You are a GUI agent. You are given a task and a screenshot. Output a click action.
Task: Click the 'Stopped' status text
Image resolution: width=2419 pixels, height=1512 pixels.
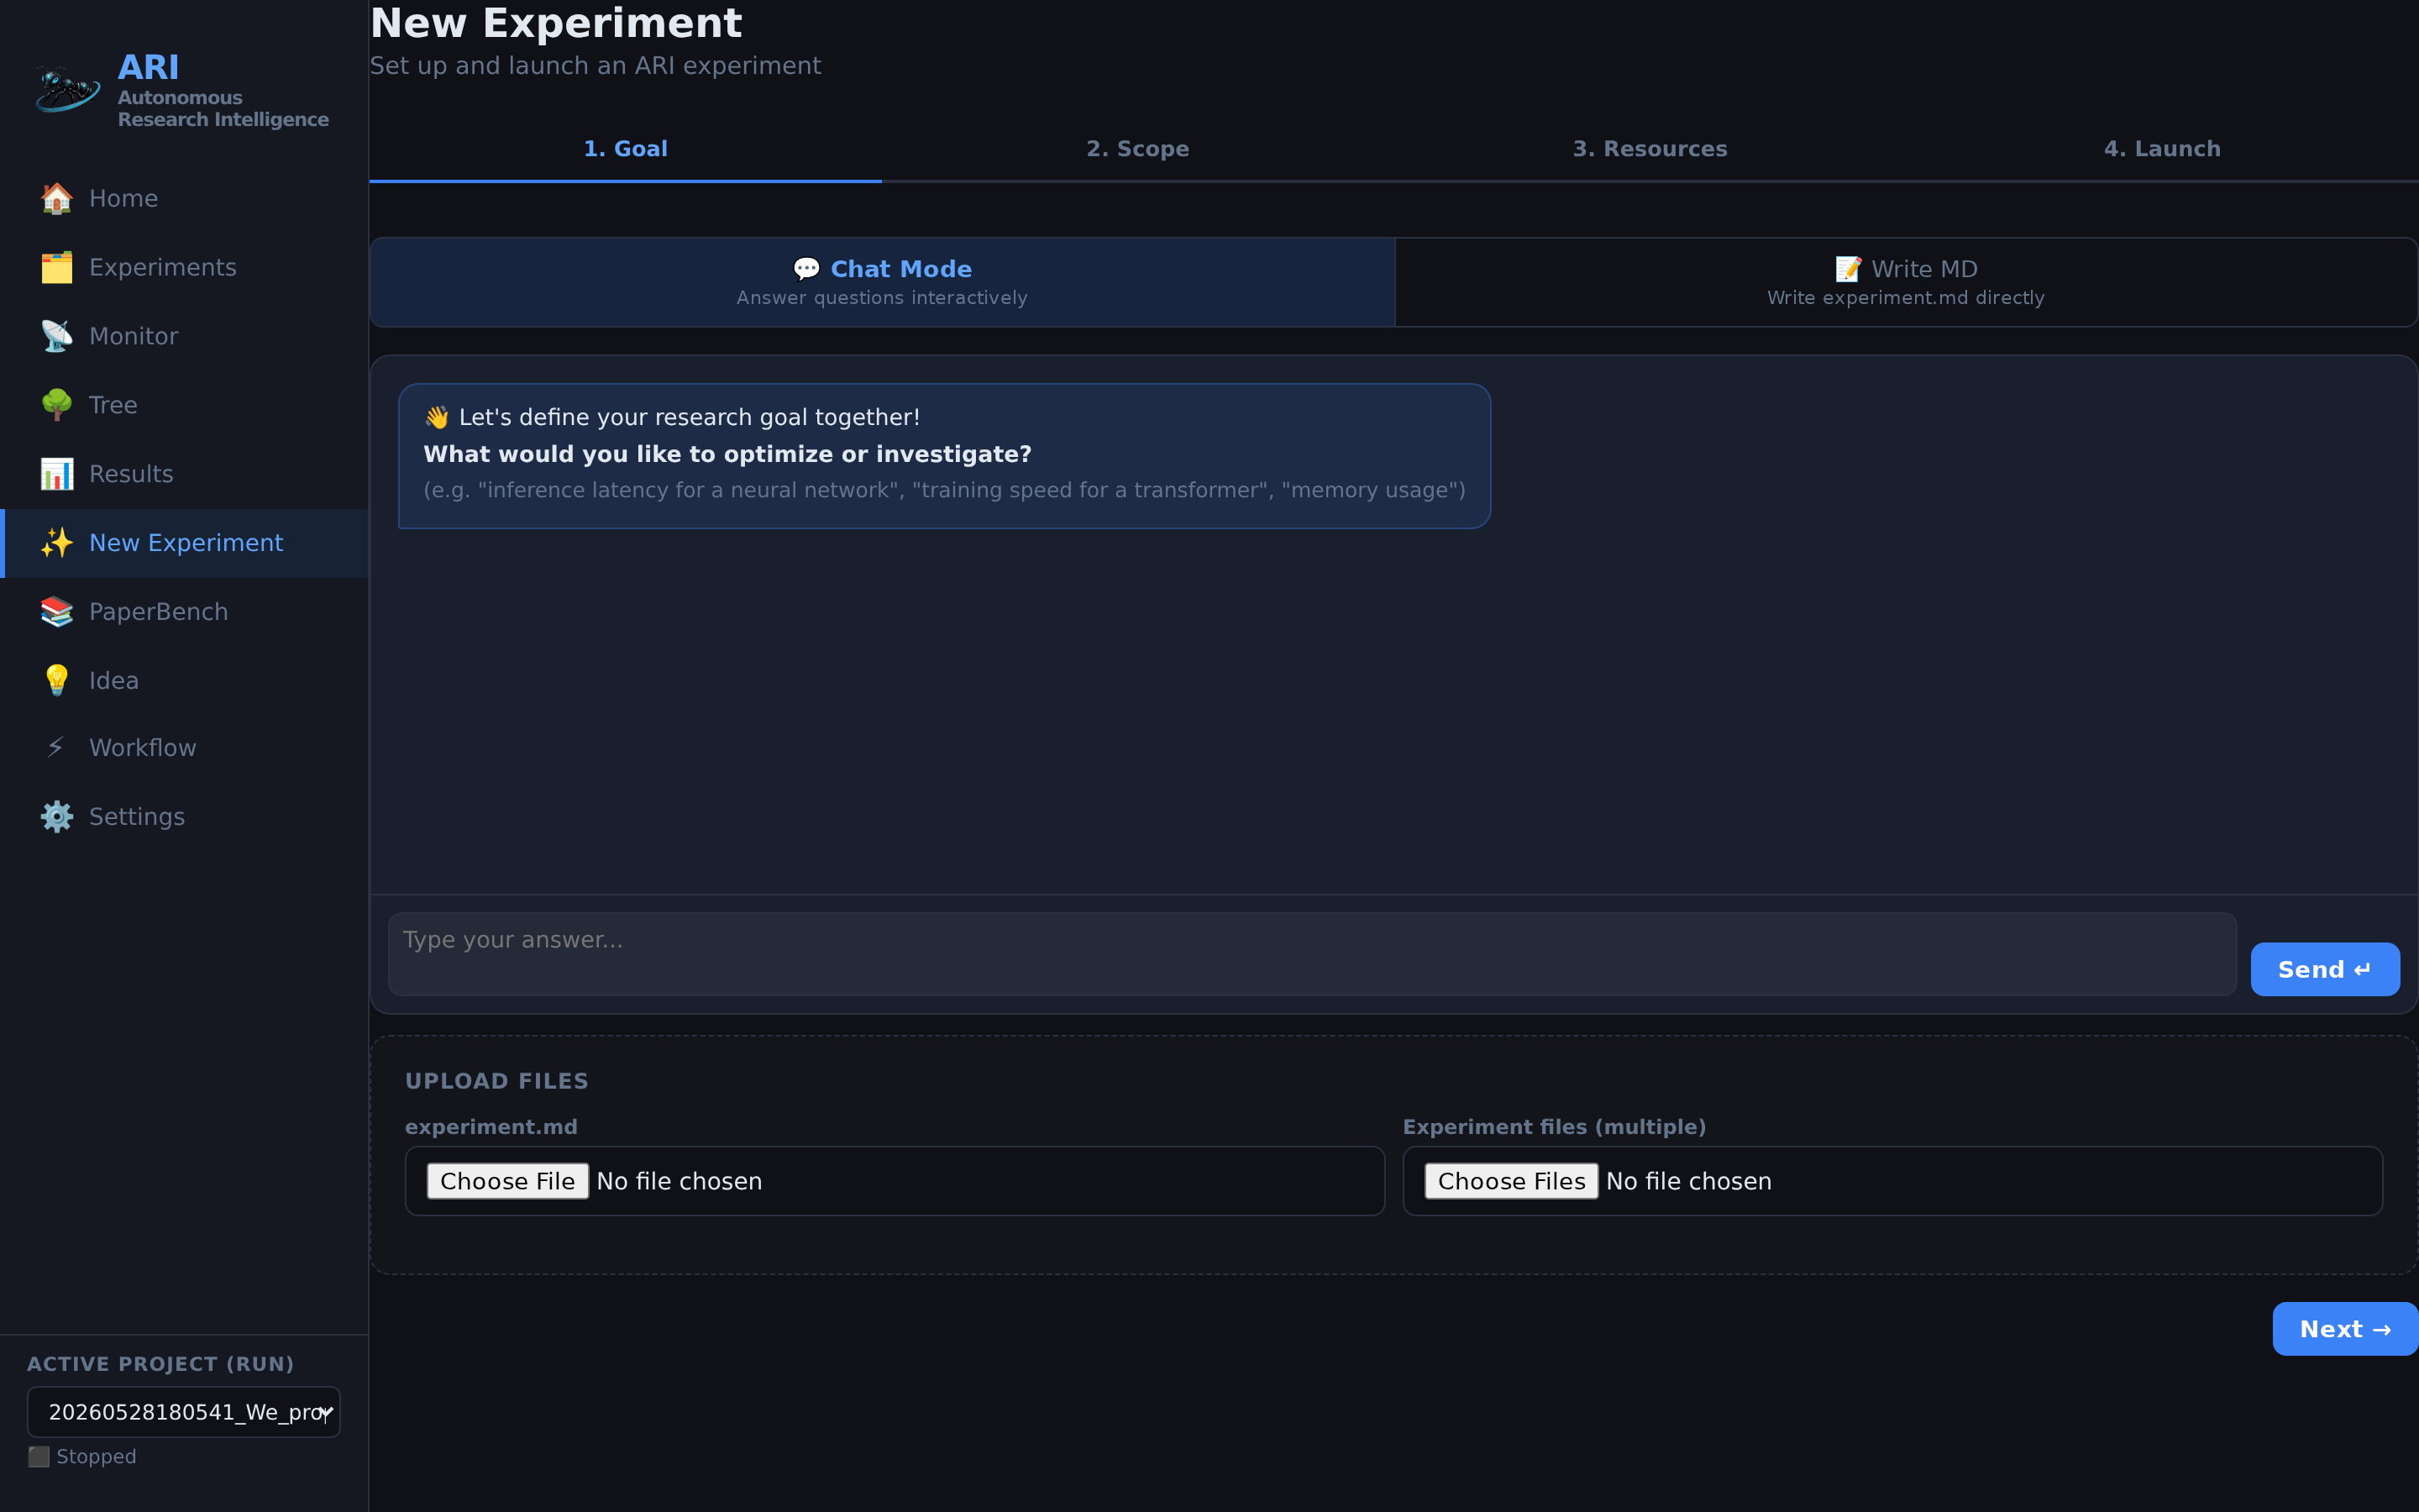(97, 1457)
